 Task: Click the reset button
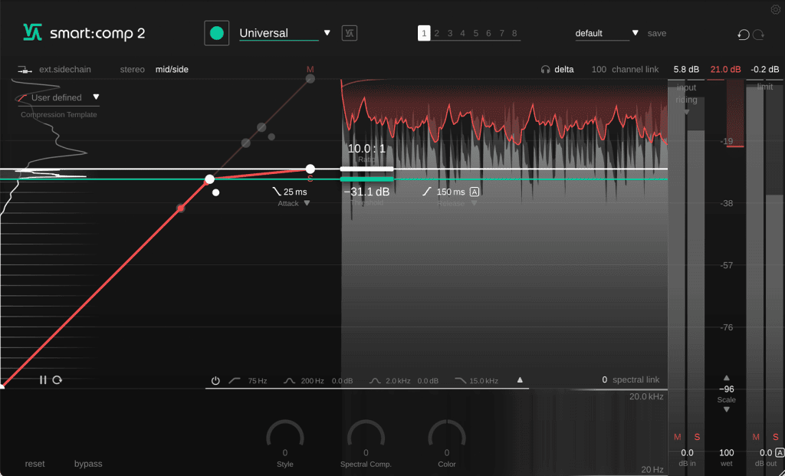tap(34, 464)
